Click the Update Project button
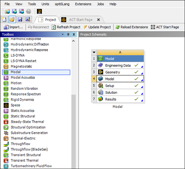185x169 pixels. pos(97,27)
